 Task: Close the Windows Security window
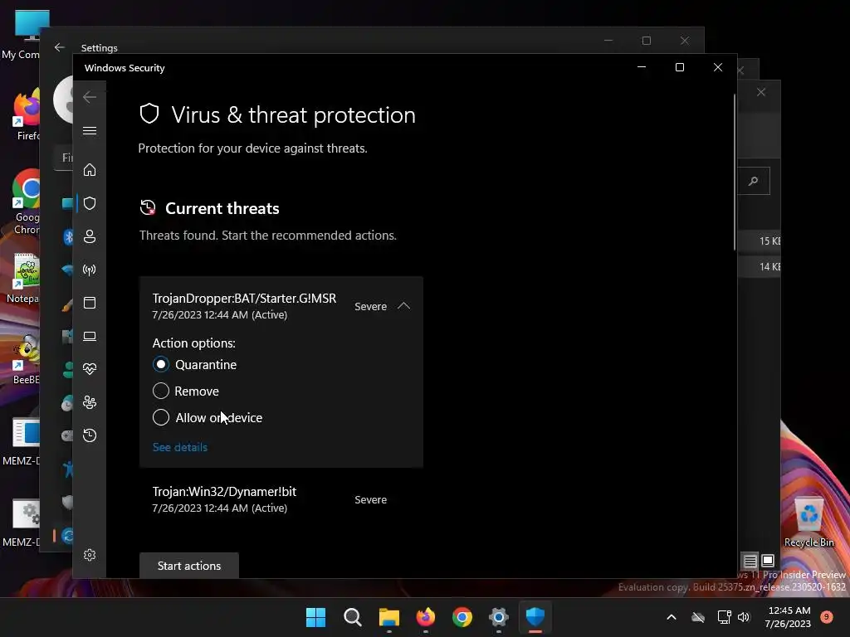coord(718,67)
